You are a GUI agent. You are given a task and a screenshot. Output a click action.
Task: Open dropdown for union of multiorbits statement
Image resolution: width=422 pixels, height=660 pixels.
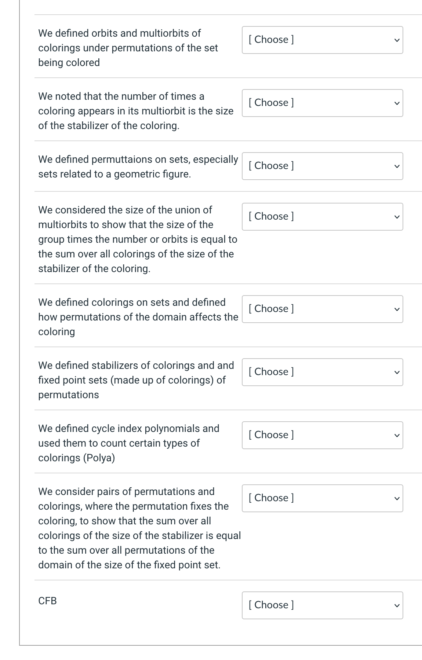tap(322, 217)
